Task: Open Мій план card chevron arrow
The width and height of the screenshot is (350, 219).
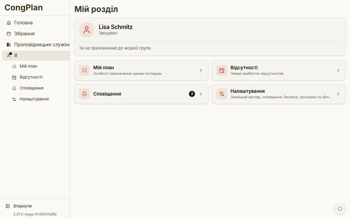Action: pos(201,70)
